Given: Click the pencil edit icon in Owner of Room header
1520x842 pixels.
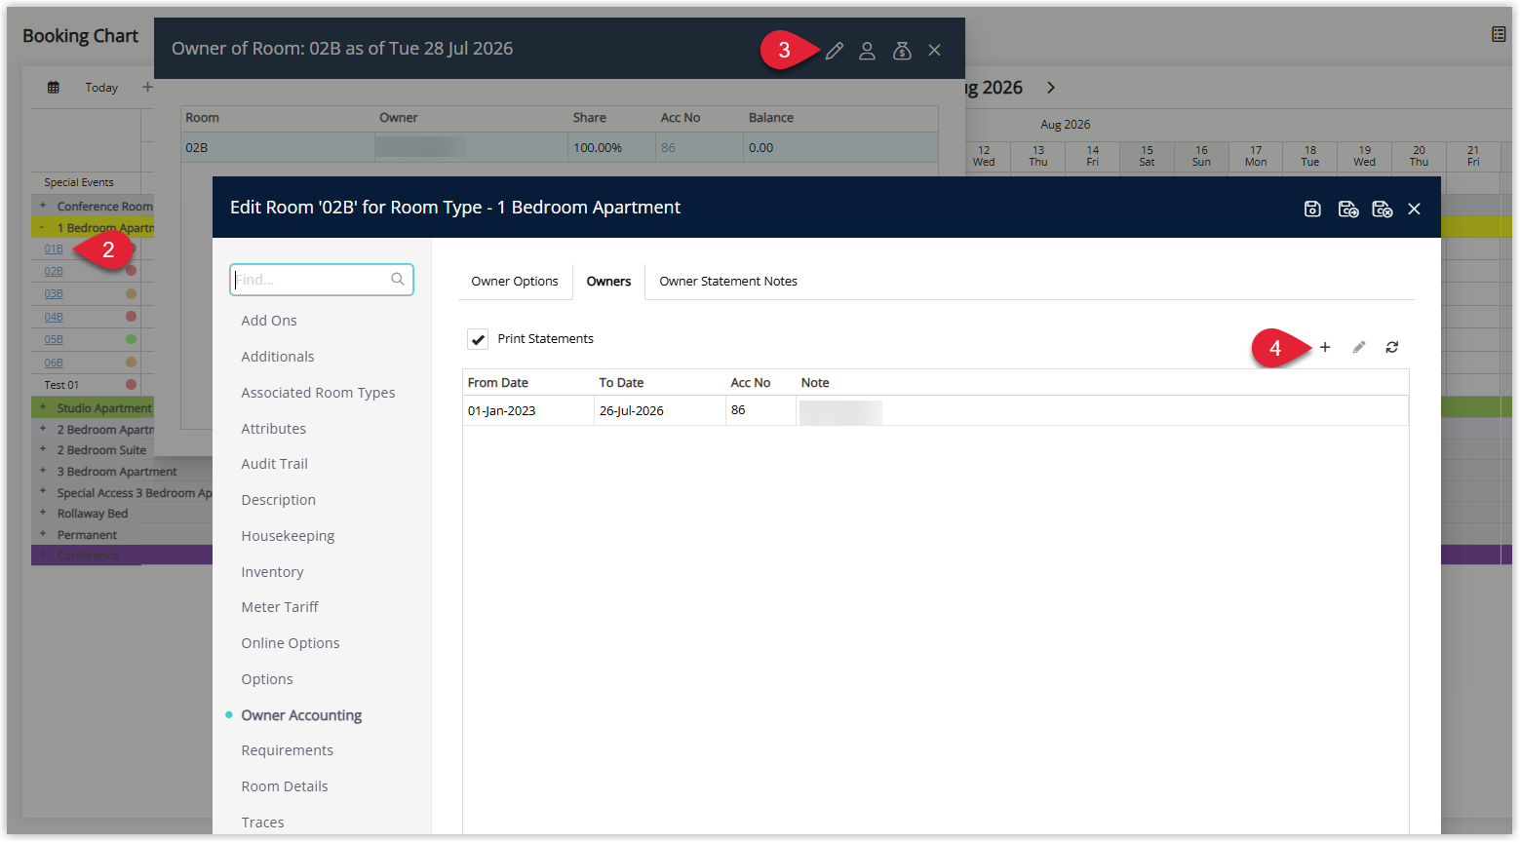Looking at the screenshot, I should tap(834, 51).
